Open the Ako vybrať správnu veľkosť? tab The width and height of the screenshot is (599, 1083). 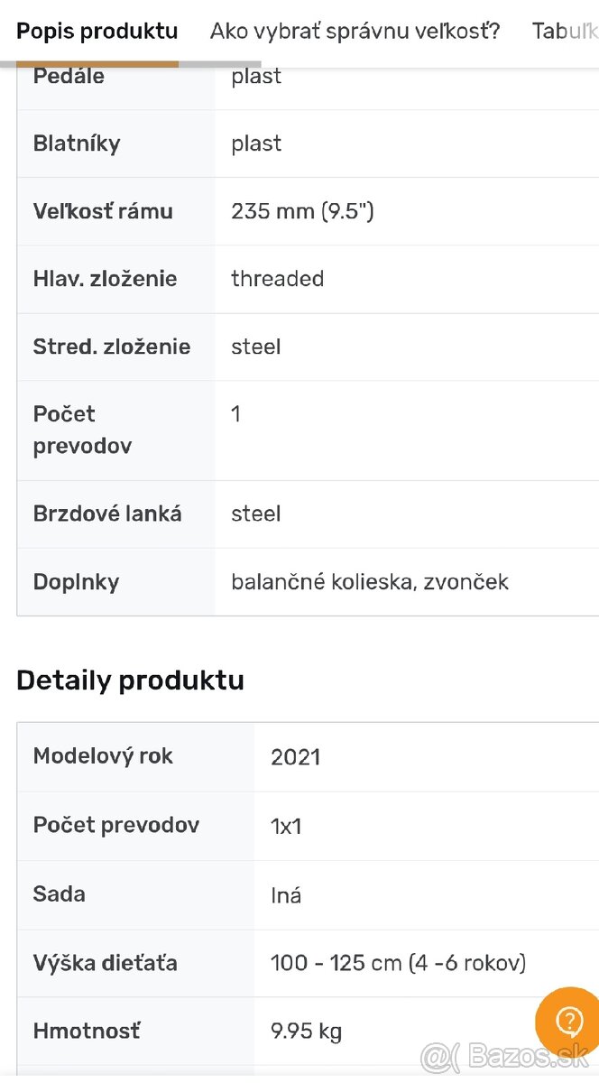click(355, 32)
